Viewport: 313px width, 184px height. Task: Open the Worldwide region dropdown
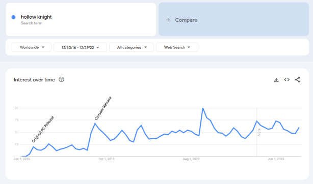click(x=32, y=47)
